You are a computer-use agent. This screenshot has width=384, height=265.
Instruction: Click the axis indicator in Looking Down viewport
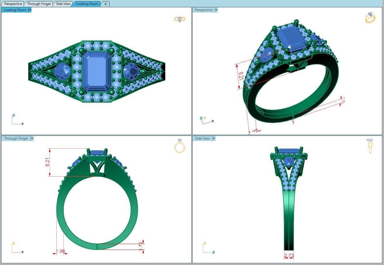tap(17, 120)
